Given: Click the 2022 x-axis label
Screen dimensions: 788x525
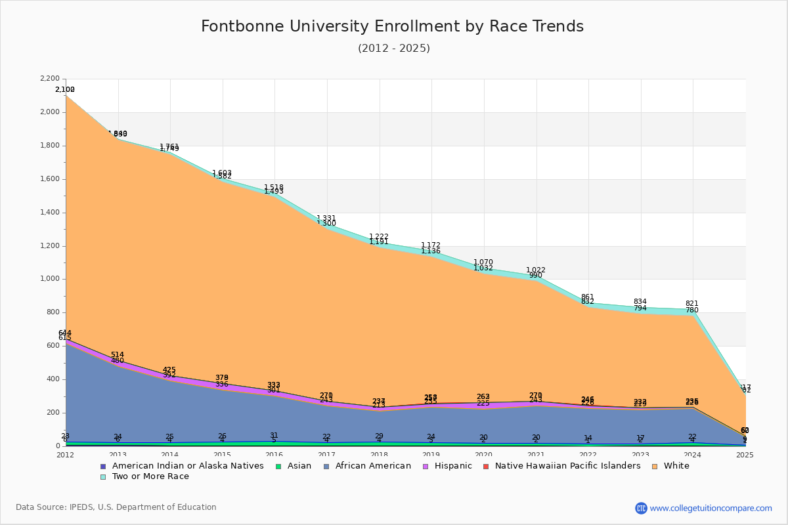Looking at the screenshot, I should tap(588, 455).
